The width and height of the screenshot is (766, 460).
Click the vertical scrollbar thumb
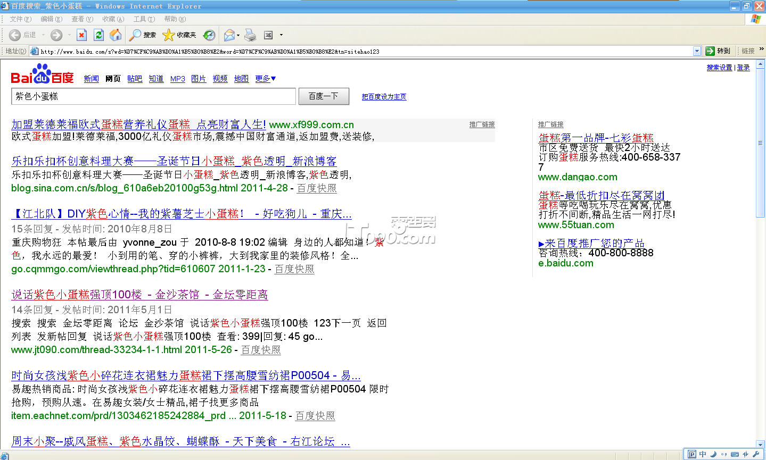(x=761, y=143)
